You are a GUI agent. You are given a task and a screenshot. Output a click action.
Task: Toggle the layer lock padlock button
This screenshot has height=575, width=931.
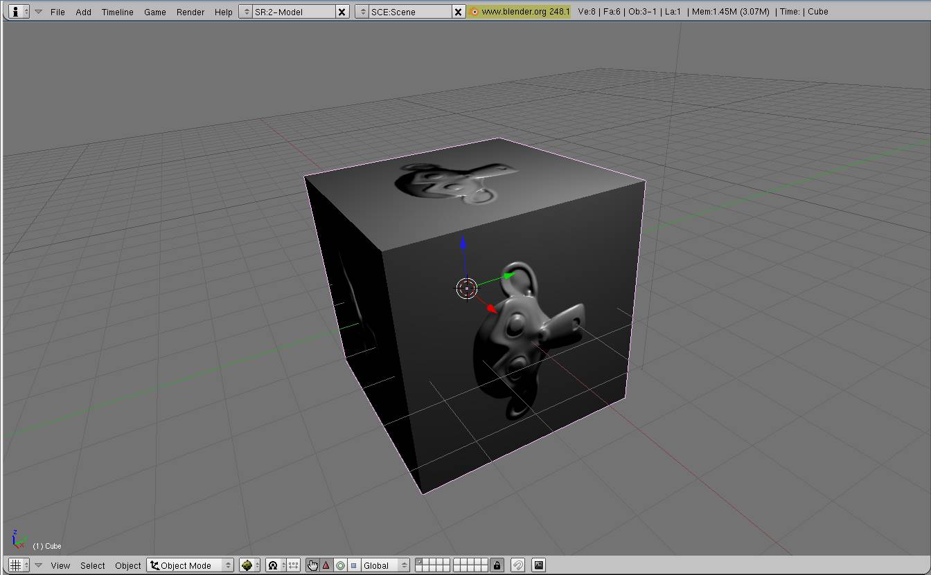tap(497, 565)
